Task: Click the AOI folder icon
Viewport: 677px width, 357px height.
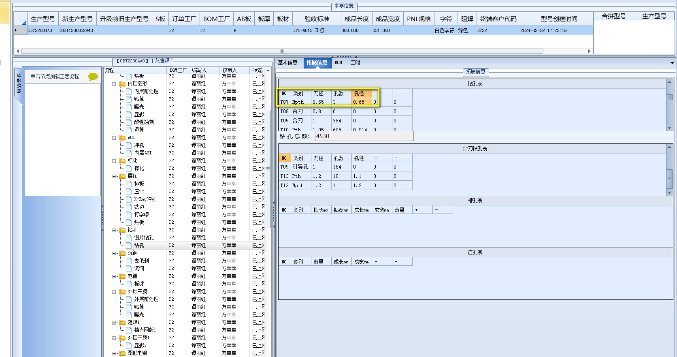Action: pyautogui.click(x=122, y=138)
